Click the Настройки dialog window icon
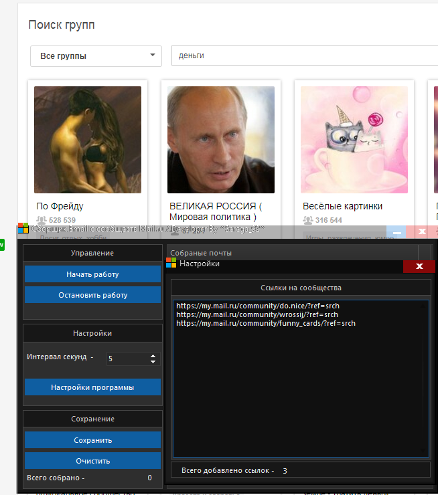Viewport: 438px width, 495px height. (x=171, y=263)
